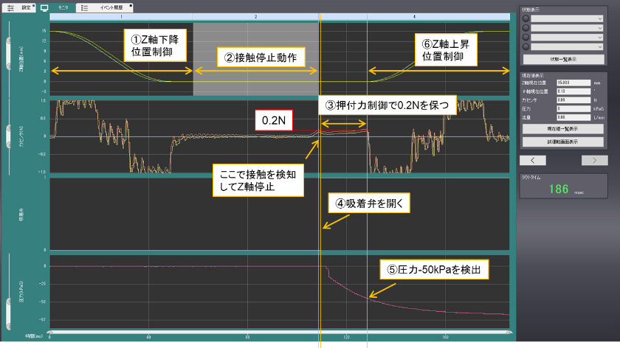Open the first 状態表示 dropdown
The height and width of the screenshot is (348, 620).
tap(568, 18)
